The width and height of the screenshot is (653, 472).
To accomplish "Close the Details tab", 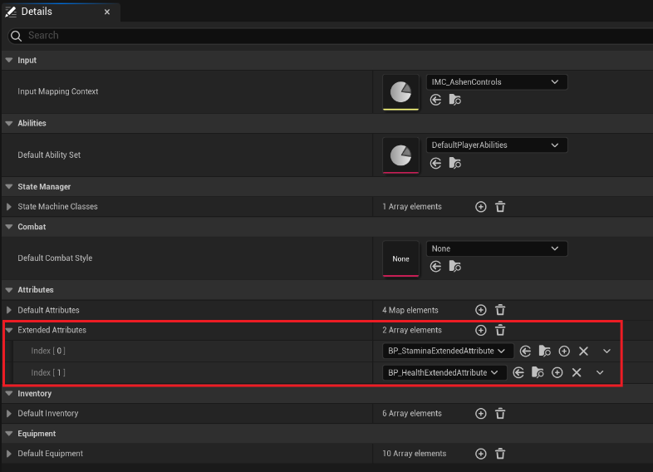I will pos(107,12).
